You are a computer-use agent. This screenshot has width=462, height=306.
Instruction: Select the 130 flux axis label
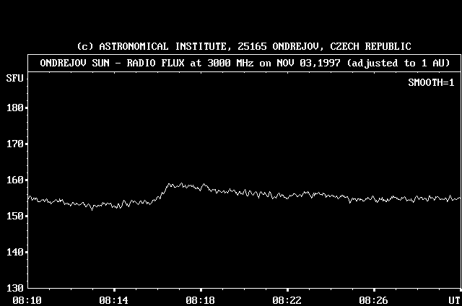14,288
